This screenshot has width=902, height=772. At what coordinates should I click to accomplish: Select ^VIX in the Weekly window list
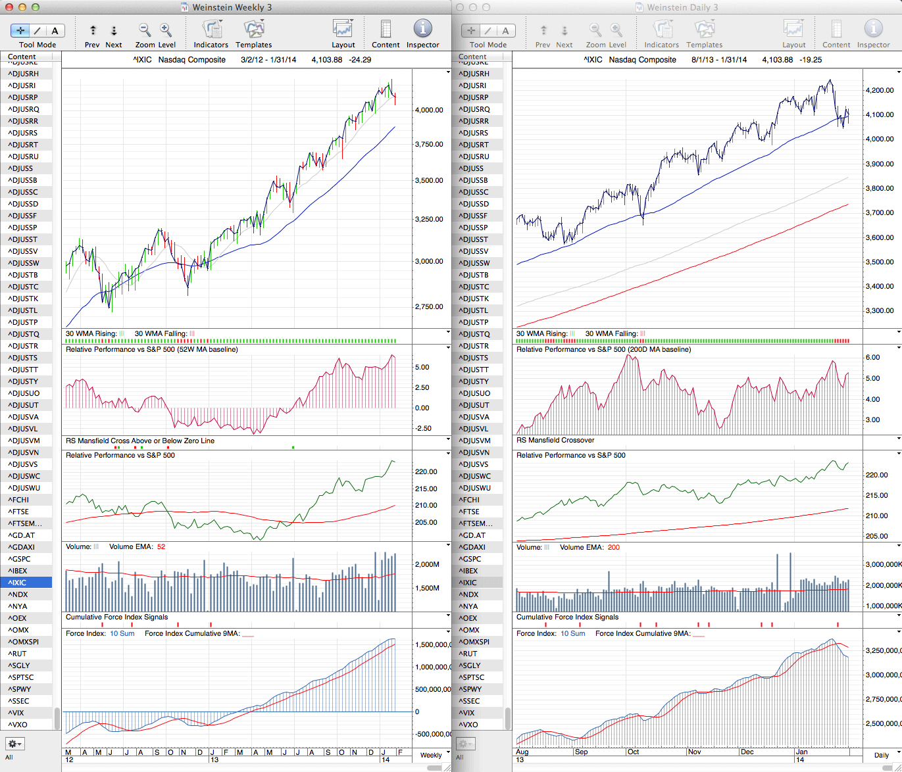click(26, 713)
